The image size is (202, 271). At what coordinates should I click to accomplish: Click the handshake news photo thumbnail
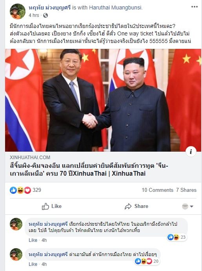point(103,100)
